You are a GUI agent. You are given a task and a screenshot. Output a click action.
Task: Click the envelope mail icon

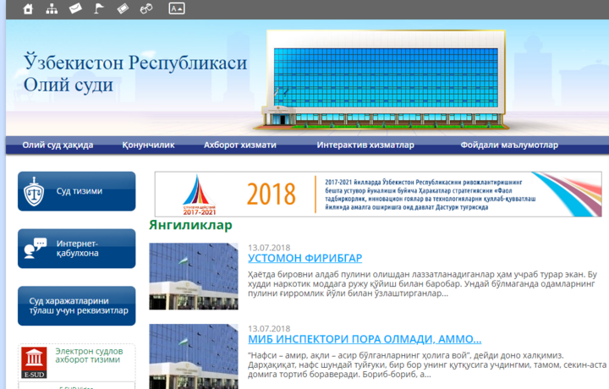point(75,8)
